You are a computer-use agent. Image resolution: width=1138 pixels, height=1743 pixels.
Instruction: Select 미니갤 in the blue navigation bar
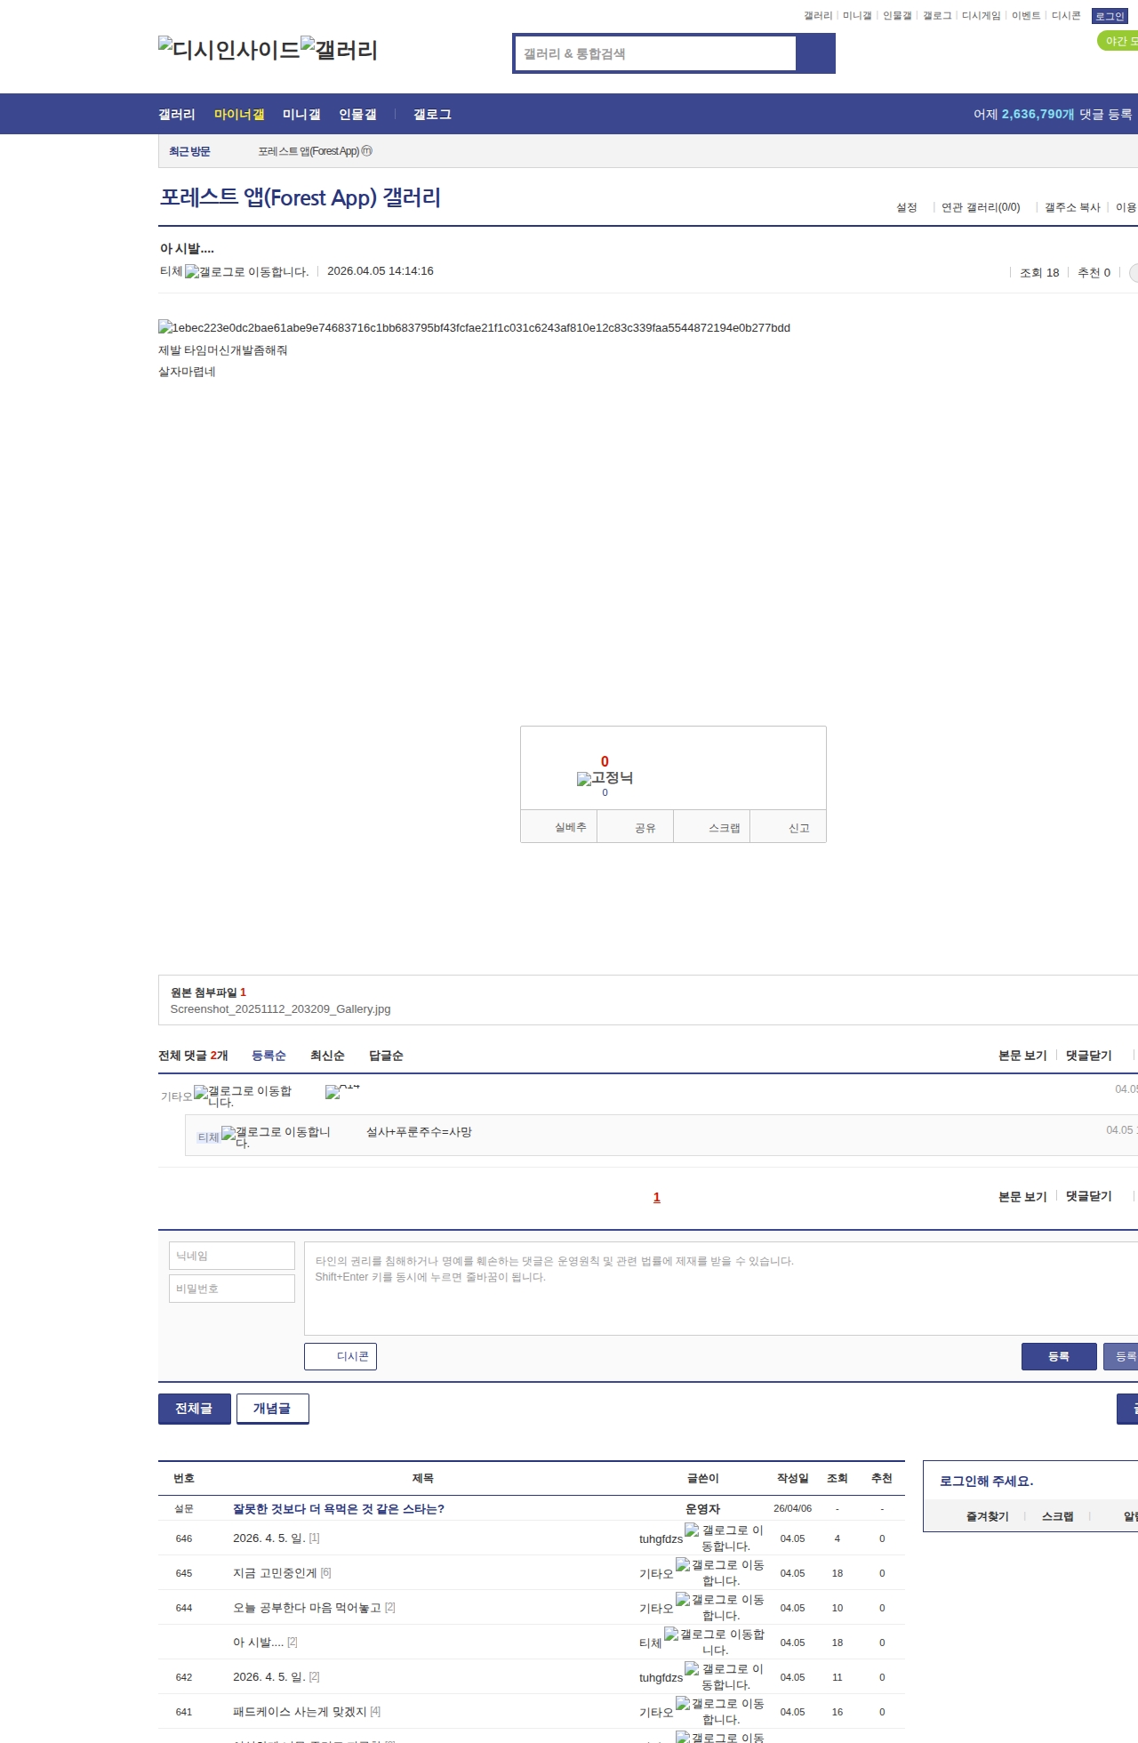(x=301, y=115)
